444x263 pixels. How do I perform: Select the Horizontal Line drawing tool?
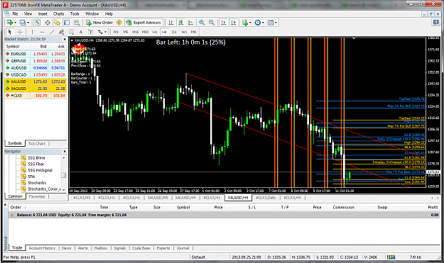42,32
